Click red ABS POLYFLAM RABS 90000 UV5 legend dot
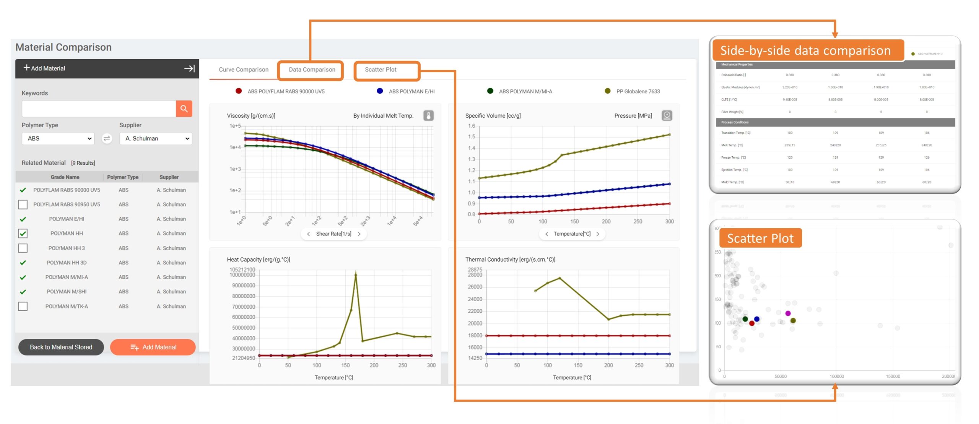Viewport: 979px width, 424px height. coord(239,91)
